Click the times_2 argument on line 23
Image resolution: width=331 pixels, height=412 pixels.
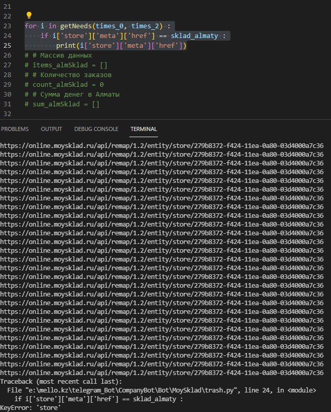point(145,26)
